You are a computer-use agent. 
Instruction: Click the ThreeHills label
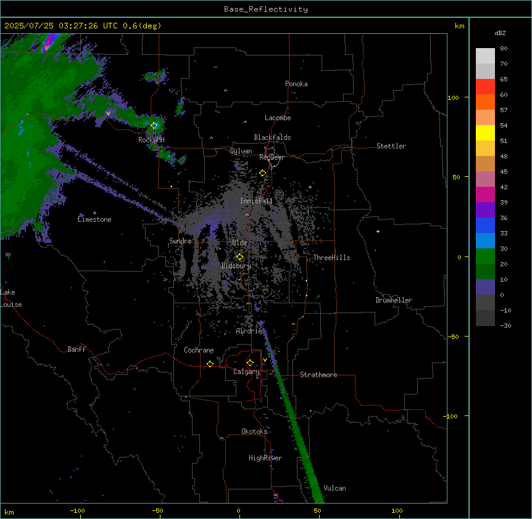331,258
